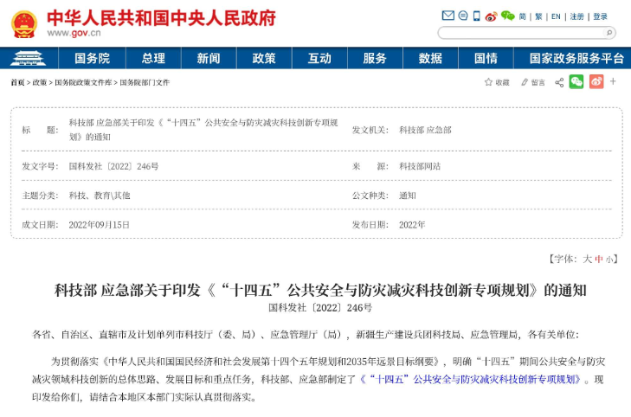This screenshot has width=631, height=417.
Task: Click the WeChat icon in top header
Action: pos(507,16)
